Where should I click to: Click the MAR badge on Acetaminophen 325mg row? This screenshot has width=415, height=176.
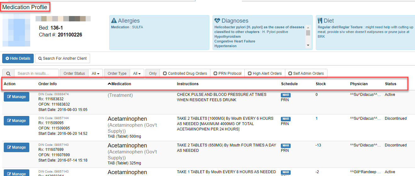click(286, 146)
